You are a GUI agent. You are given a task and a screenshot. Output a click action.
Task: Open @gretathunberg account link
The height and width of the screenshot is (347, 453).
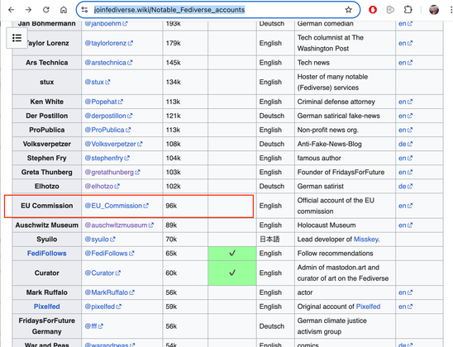coord(112,173)
